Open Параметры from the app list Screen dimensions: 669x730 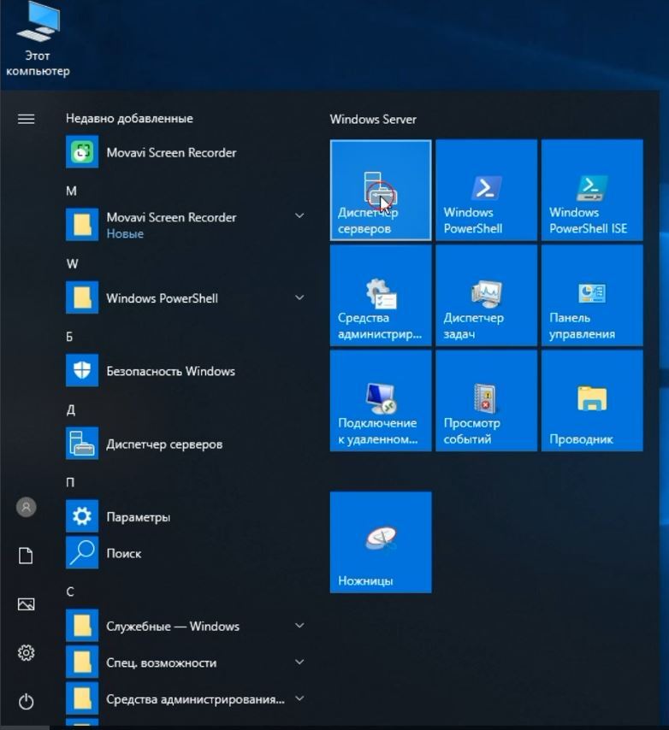[x=186, y=516]
